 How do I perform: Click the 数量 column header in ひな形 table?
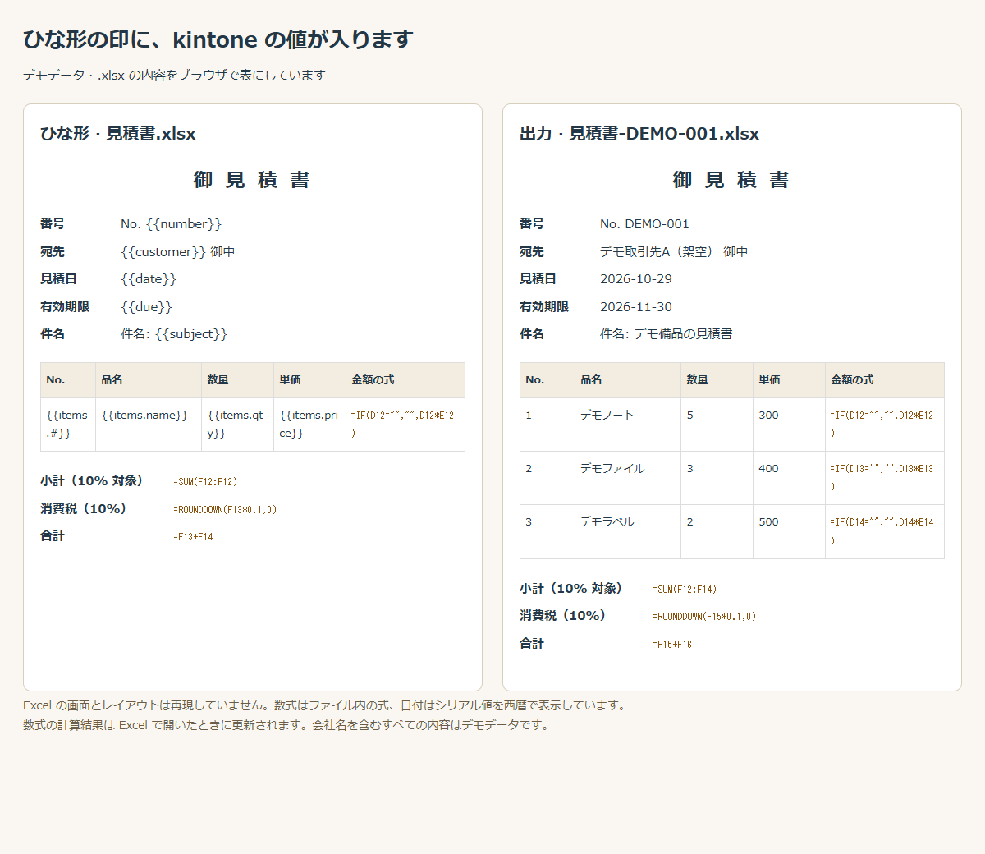click(238, 380)
